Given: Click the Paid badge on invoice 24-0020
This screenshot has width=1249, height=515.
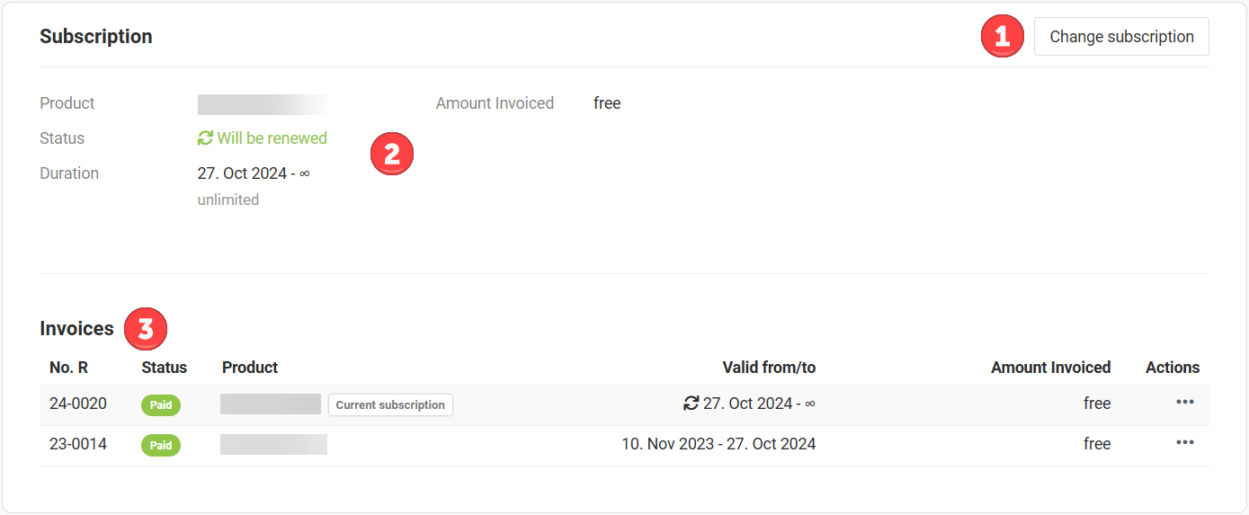Looking at the screenshot, I should [161, 405].
